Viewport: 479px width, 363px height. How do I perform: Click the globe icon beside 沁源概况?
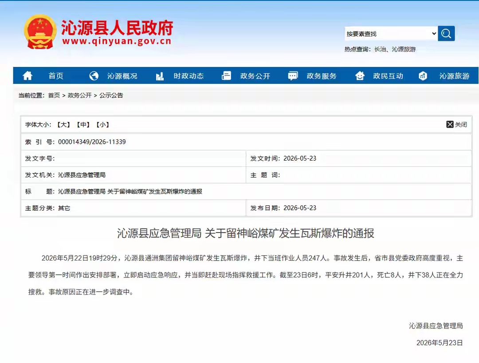(x=94, y=75)
